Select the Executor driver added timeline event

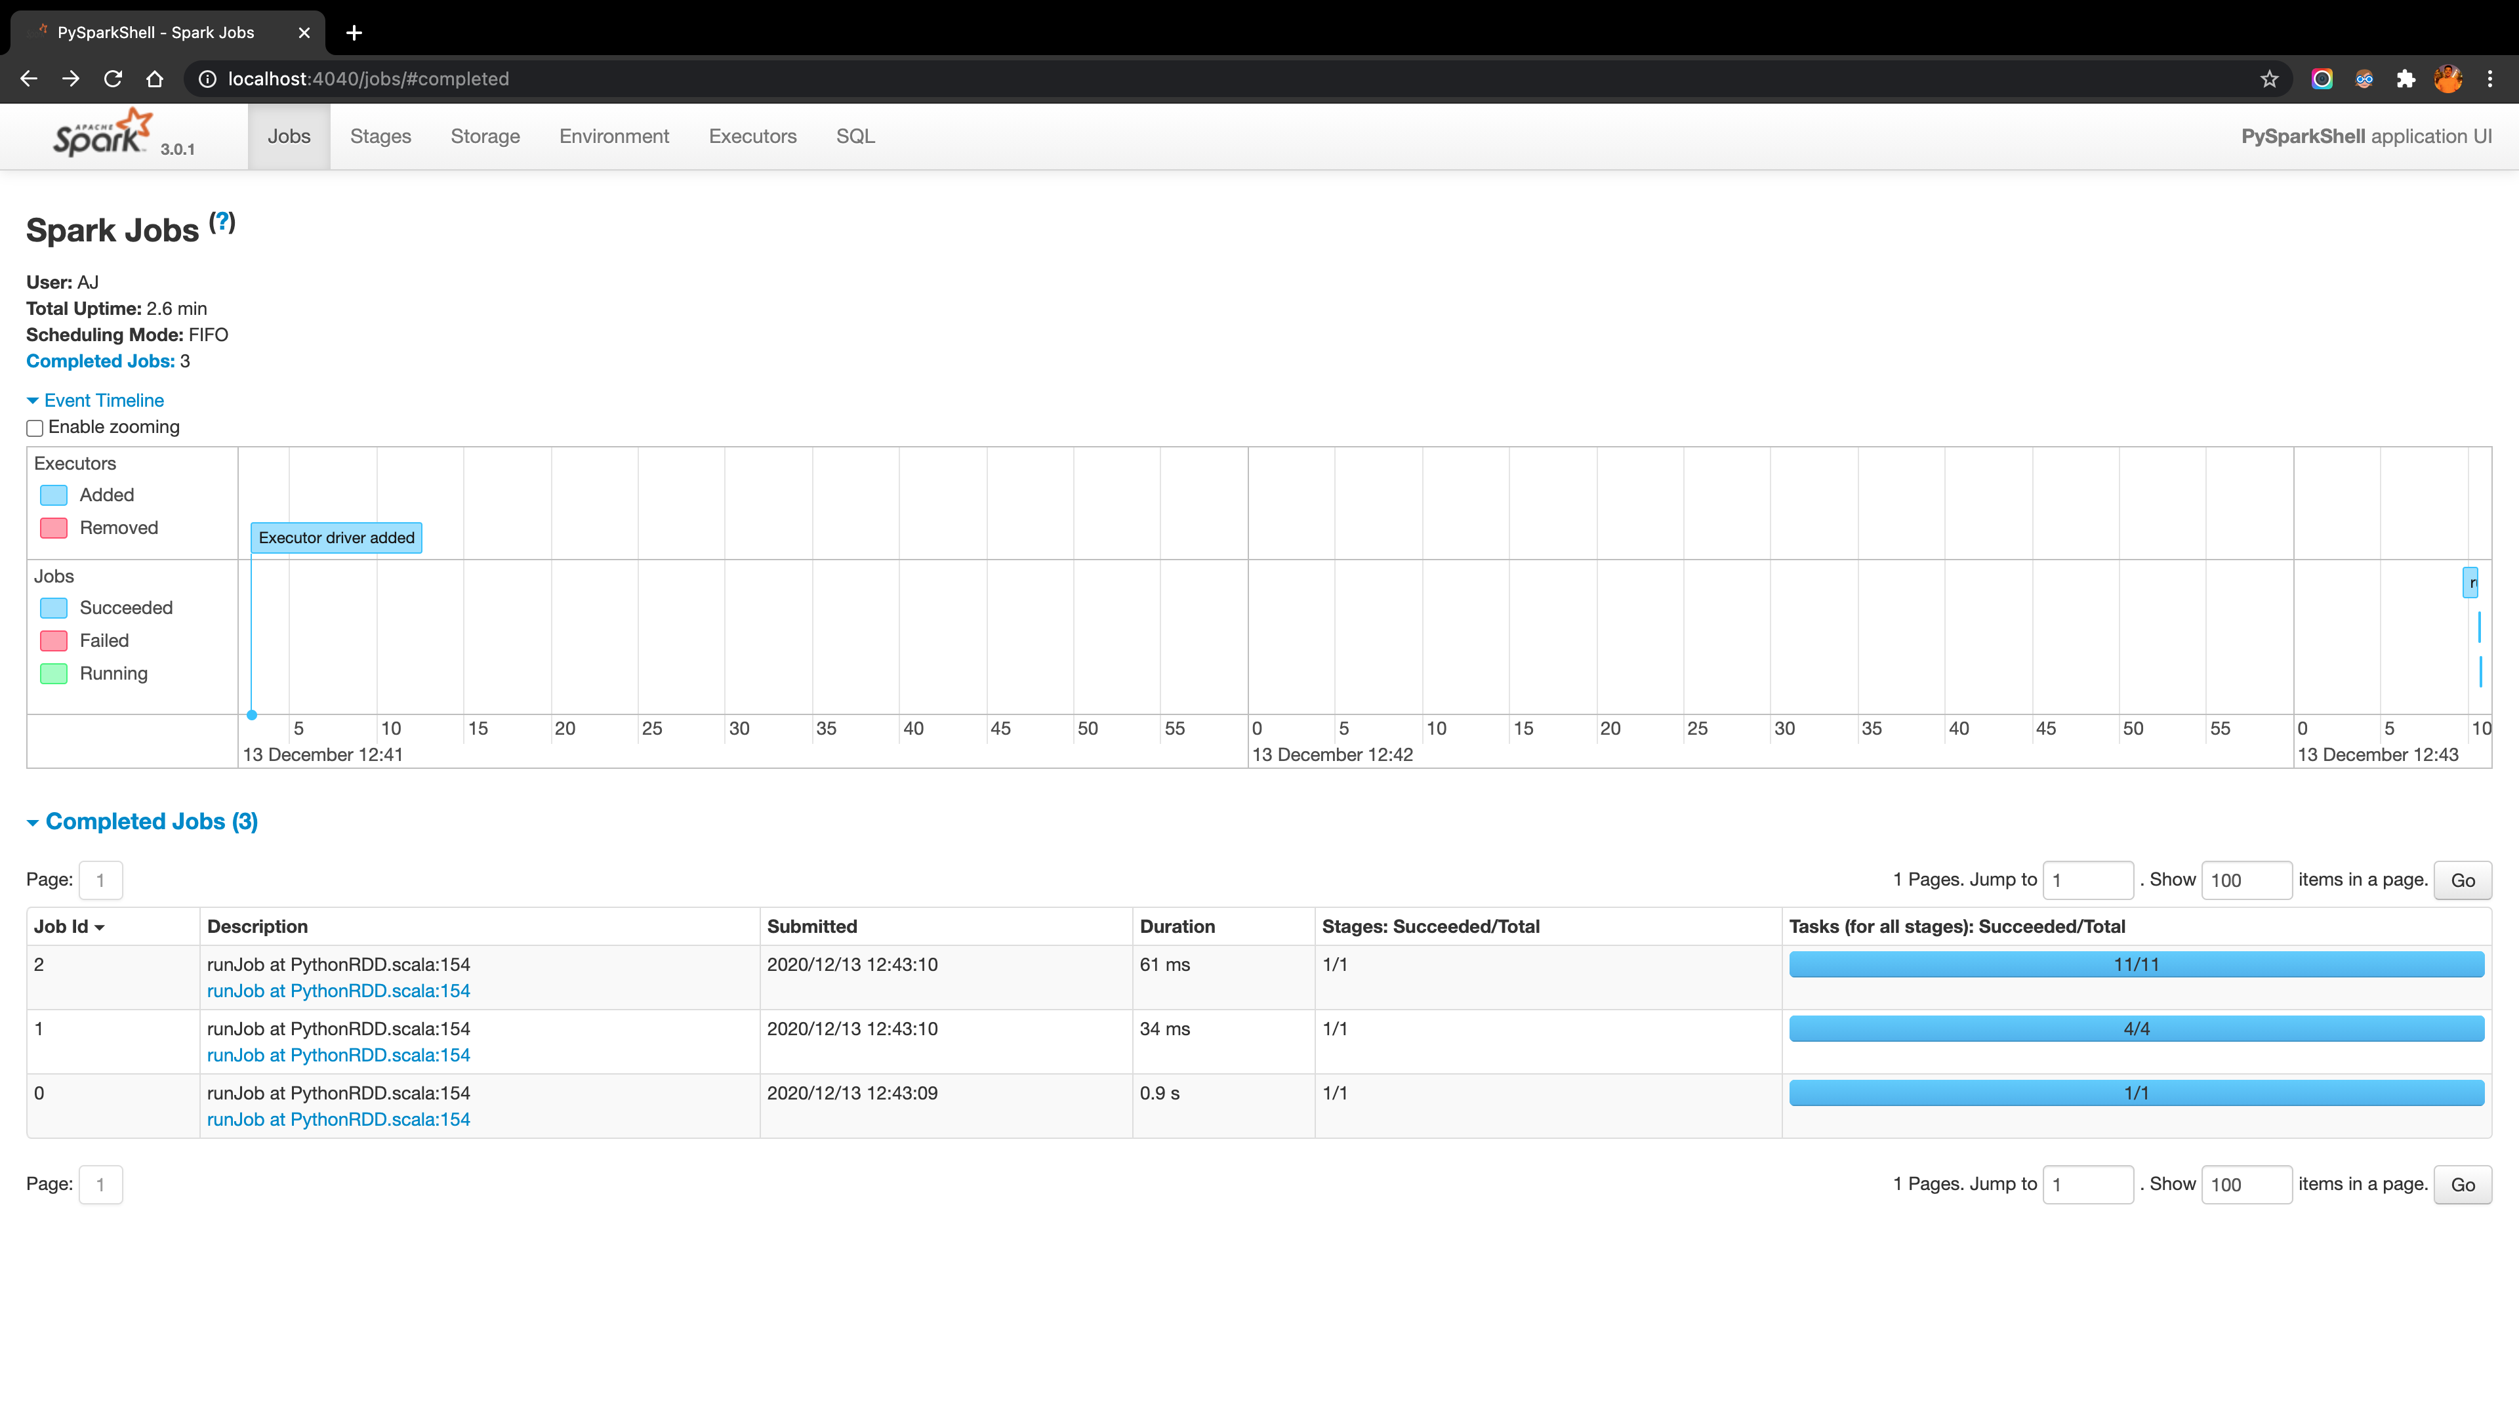tap(337, 538)
